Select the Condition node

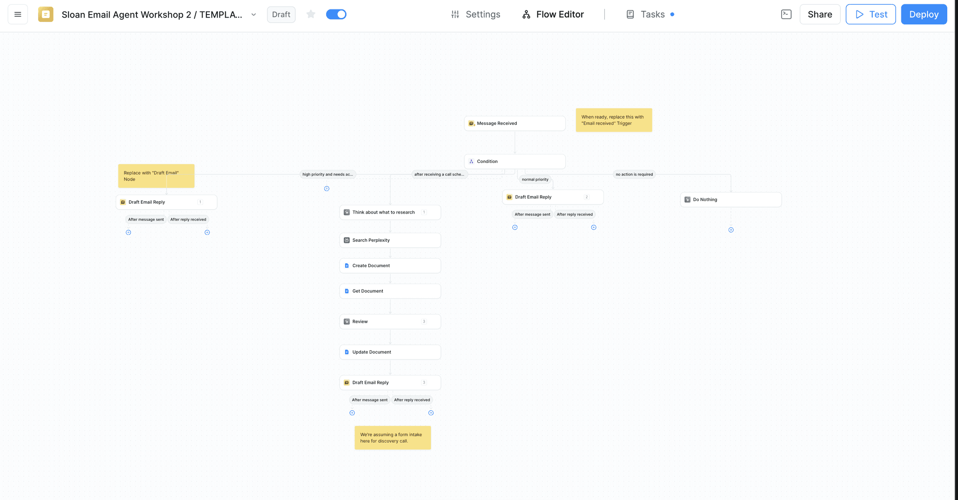point(515,162)
